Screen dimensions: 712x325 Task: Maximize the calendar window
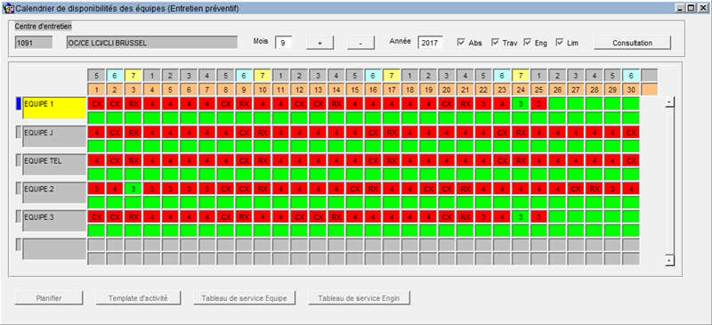692,8
